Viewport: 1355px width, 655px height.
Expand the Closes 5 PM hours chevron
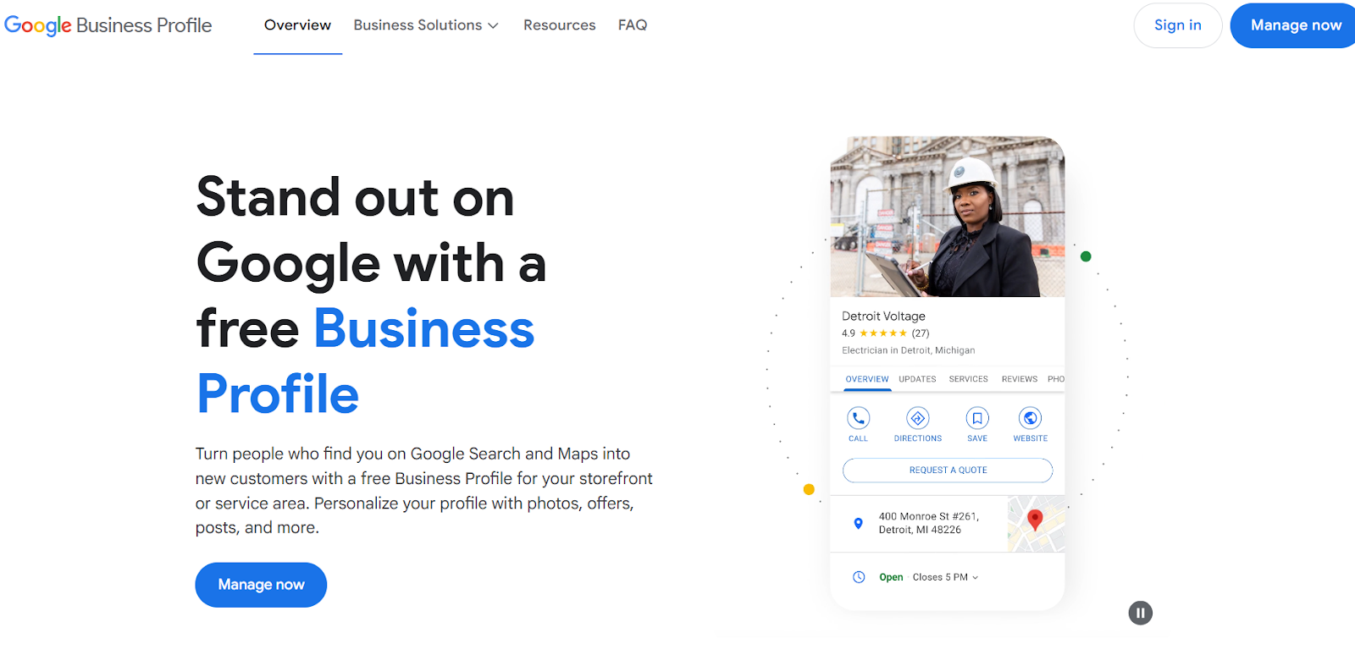coord(976,578)
